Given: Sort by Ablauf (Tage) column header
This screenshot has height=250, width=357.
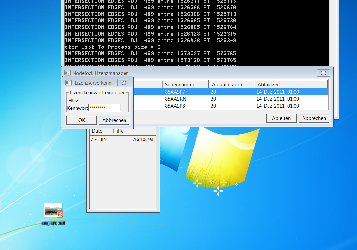Looking at the screenshot, I should pos(231,85).
